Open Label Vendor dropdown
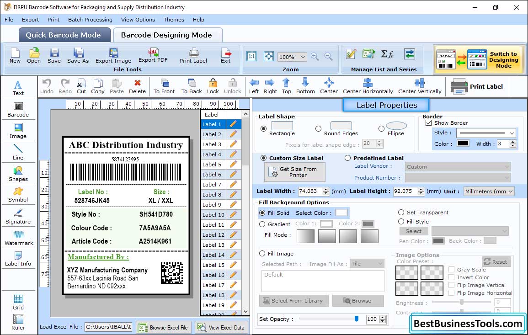 (x=458, y=167)
